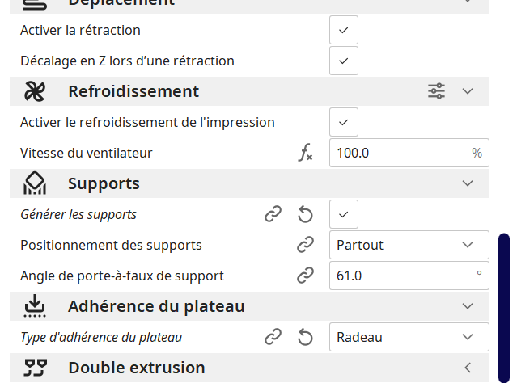Image resolution: width=517 pixels, height=383 pixels.
Task: Open the Positionnement des supports dropdown
Action: tap(409, 245)
